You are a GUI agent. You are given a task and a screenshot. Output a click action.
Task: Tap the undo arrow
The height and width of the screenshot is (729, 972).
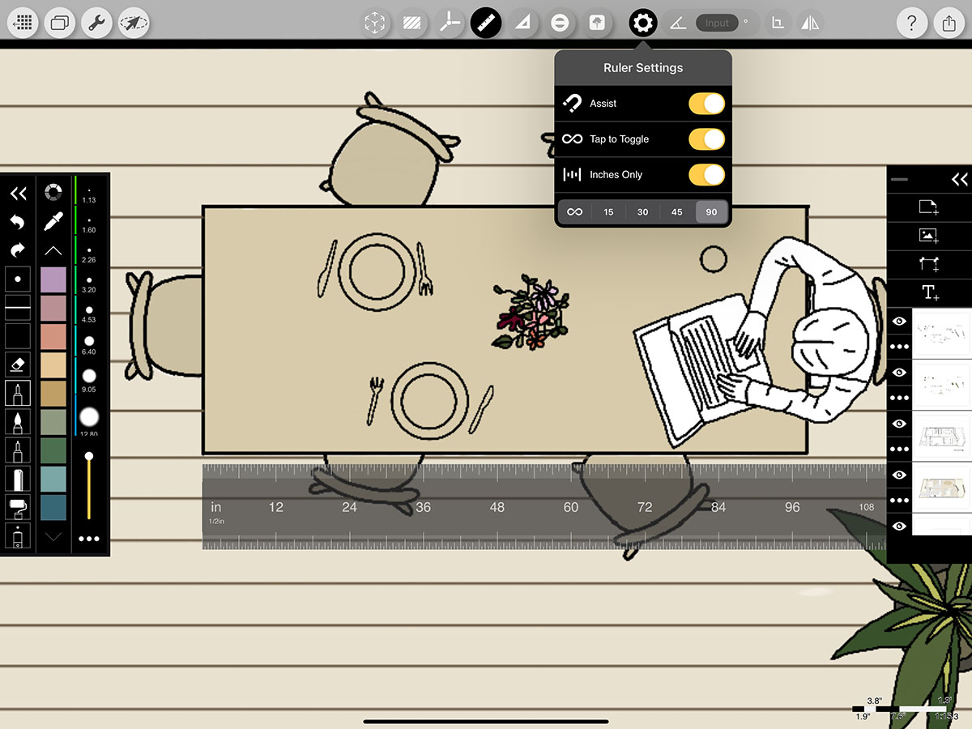18,222
